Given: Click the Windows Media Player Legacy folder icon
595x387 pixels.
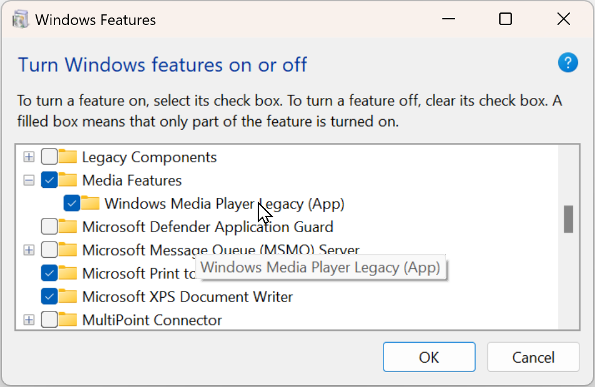Looking at the screenshot, I should point(91,203).
